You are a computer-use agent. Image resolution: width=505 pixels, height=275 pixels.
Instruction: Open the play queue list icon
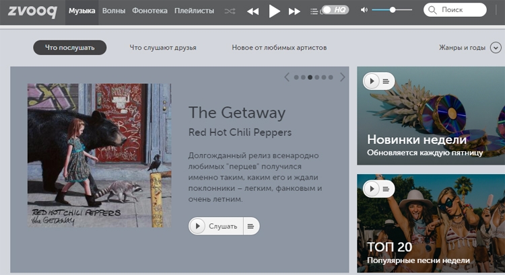[315, 11]
